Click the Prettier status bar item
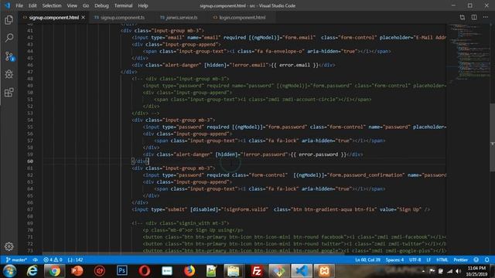This screenshot has height=278, width=495. click(461, 259)
